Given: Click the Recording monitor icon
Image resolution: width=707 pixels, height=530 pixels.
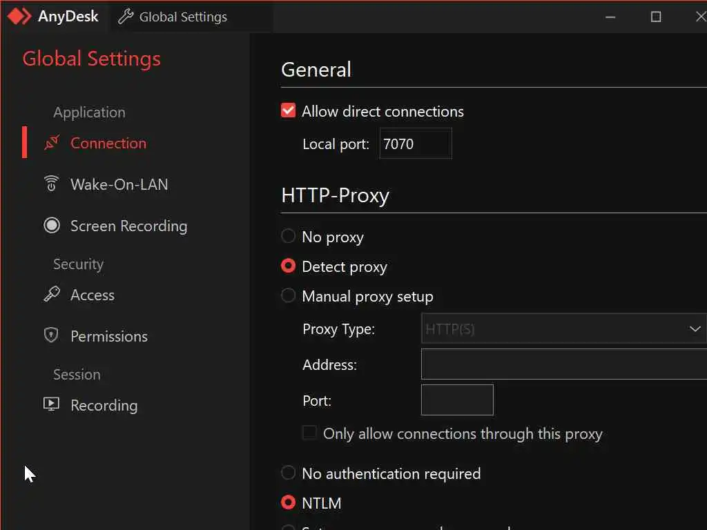Looking at the screenshot, I should (52, 405).
